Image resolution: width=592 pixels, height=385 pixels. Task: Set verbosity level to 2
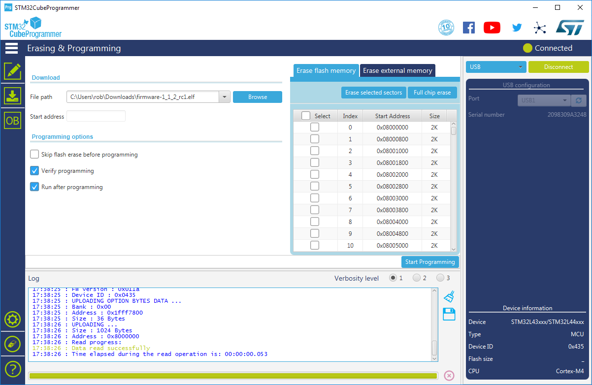click(x=417, y=278)
